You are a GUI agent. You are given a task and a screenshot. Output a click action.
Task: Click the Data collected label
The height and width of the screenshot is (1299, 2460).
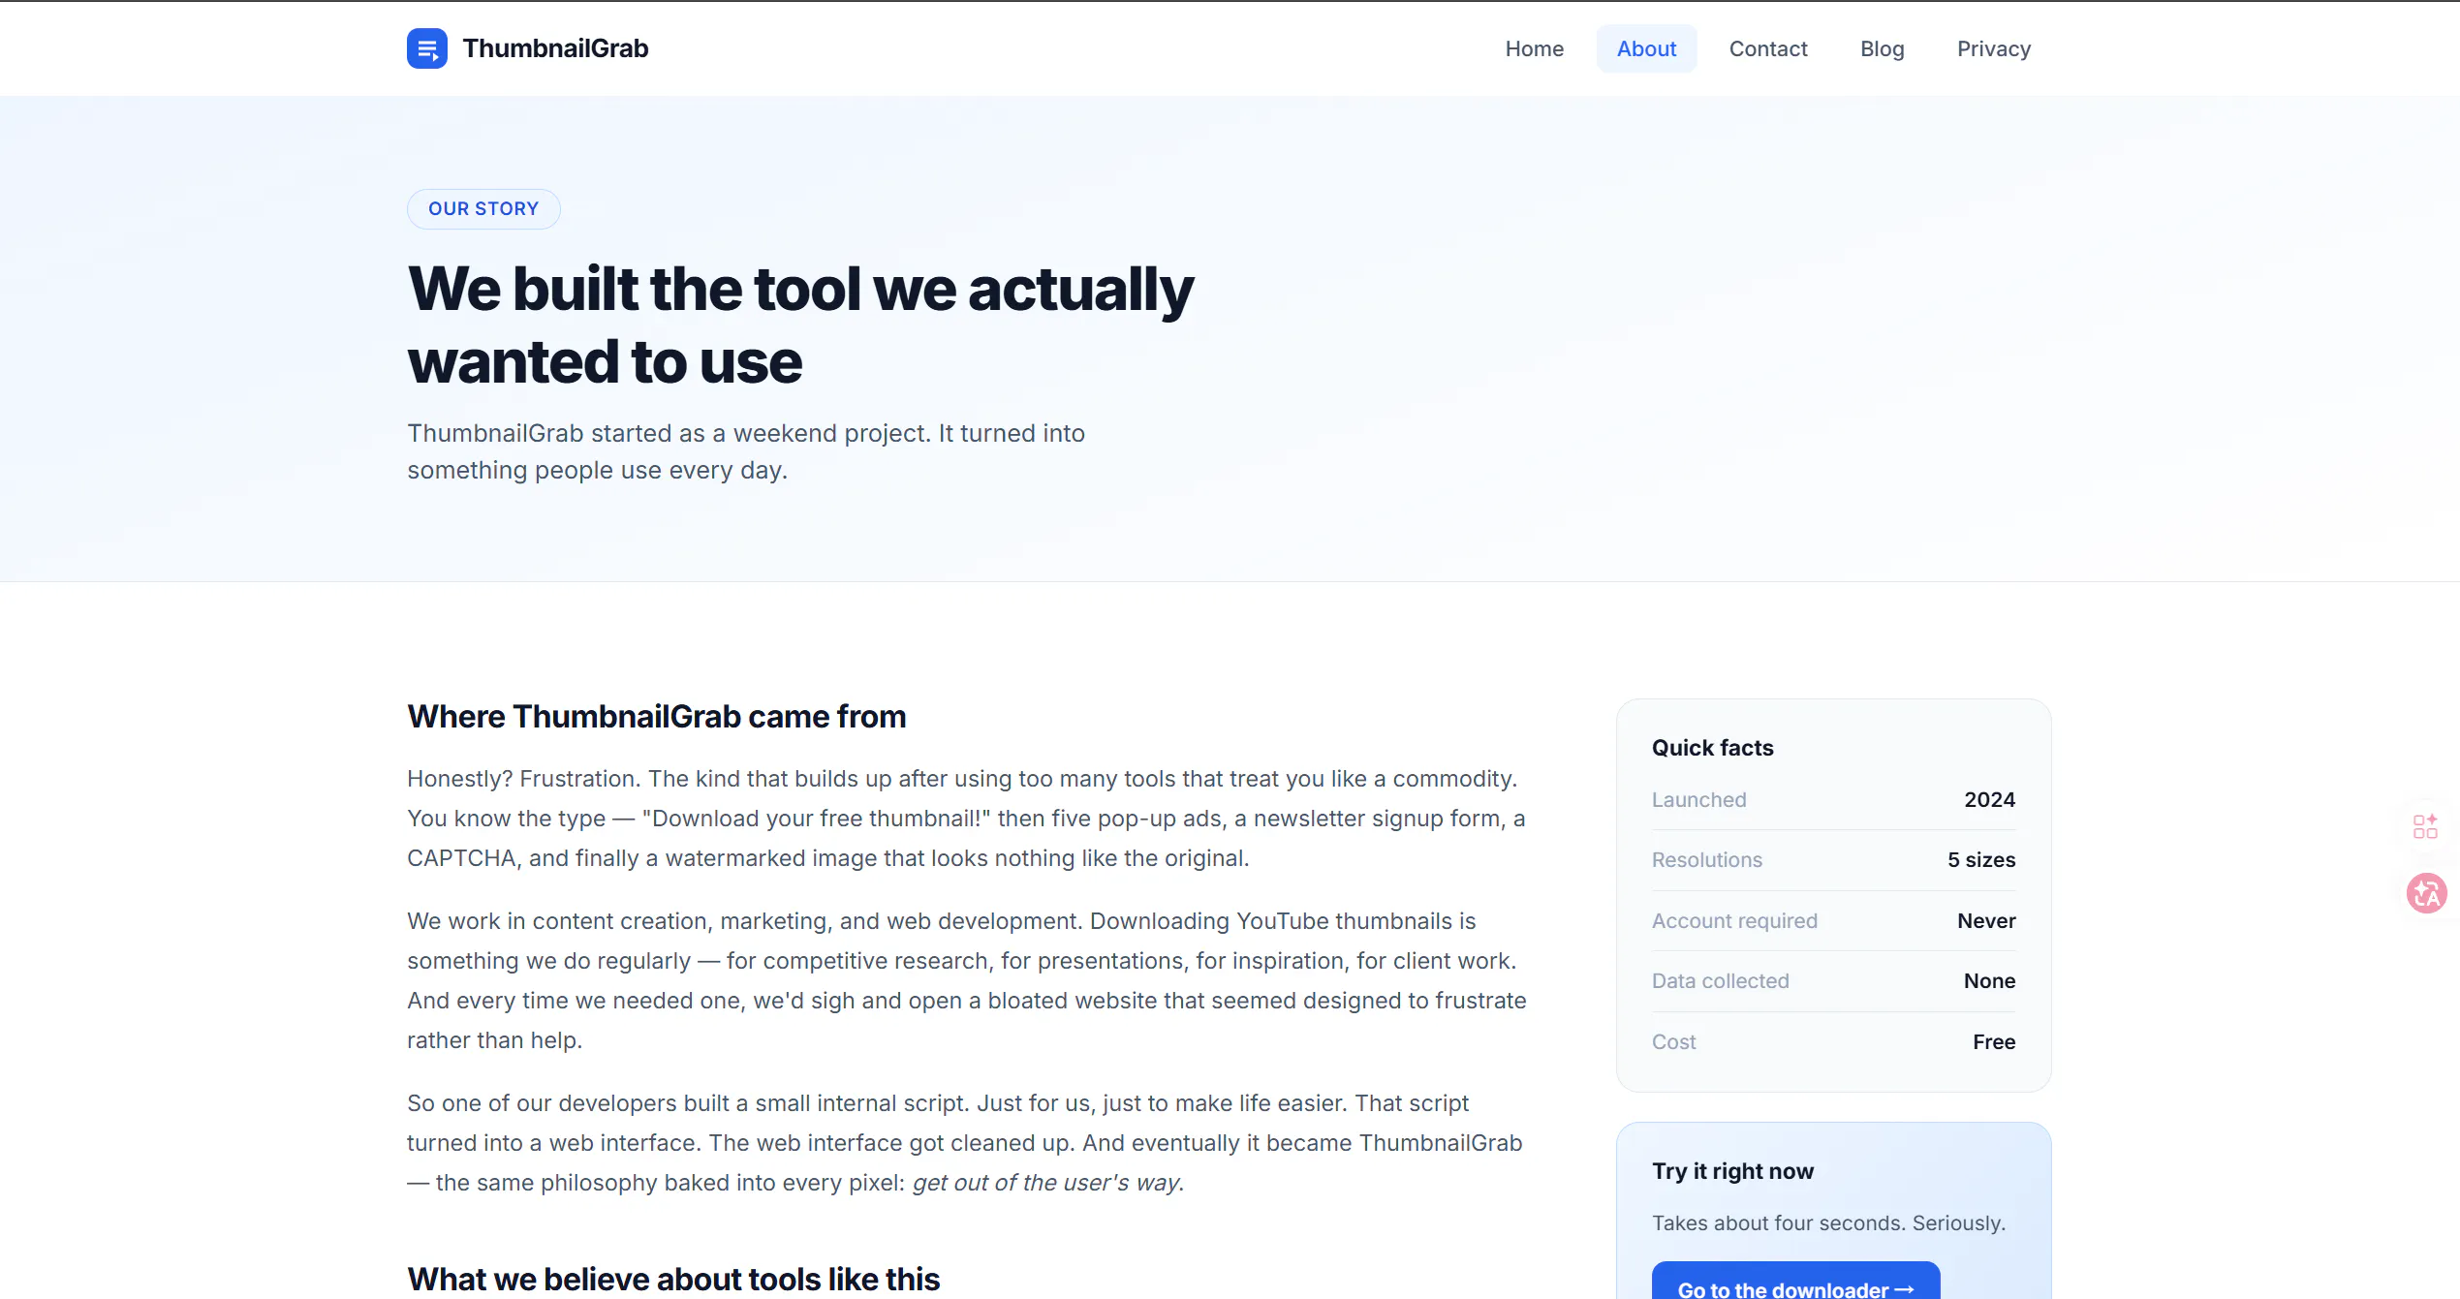coord(1720,981)
